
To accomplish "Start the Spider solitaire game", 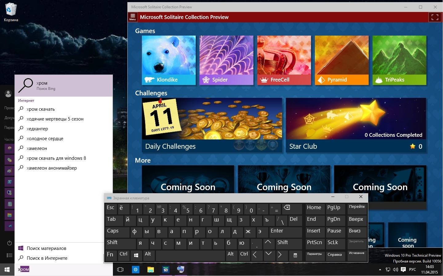I will pos(226,60).
